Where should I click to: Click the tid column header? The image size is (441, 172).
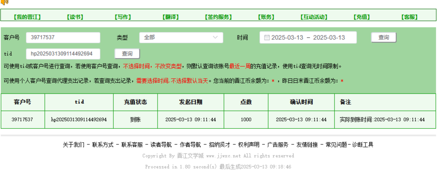[79, 102]
